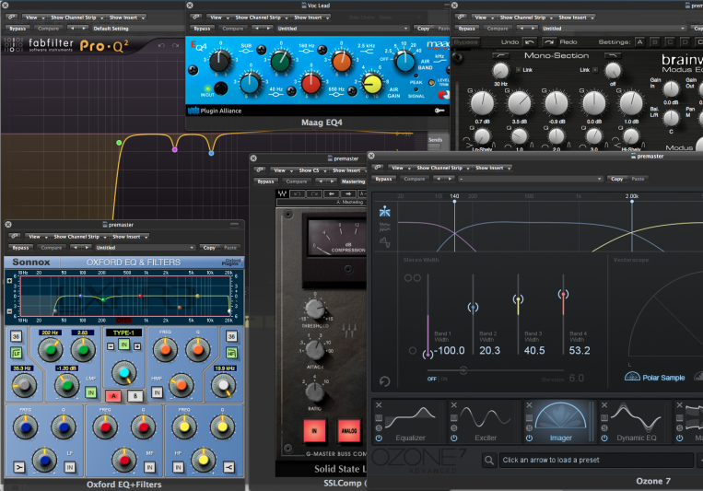Click the link chain icon in Pro-Q 2 window
The height and width of the screenshot is (491, 703).
point(12,17)
